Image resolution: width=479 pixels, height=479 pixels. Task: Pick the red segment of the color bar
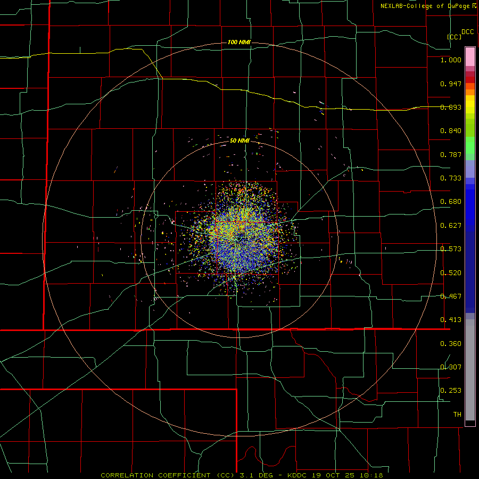coord(470,80)
